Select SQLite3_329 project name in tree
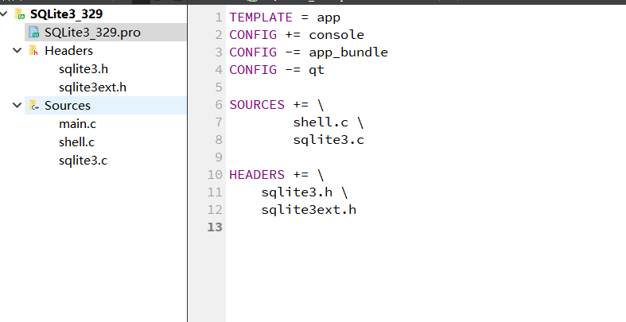Viewport: 626px width, 322px height. [x=66, y=14]
